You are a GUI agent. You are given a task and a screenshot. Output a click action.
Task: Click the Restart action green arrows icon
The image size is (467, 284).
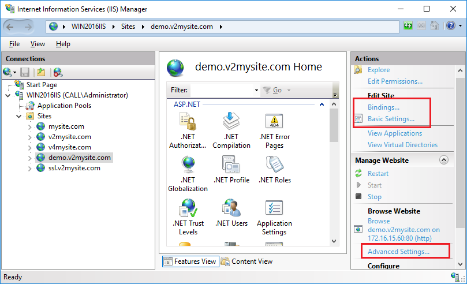(358, 174)
